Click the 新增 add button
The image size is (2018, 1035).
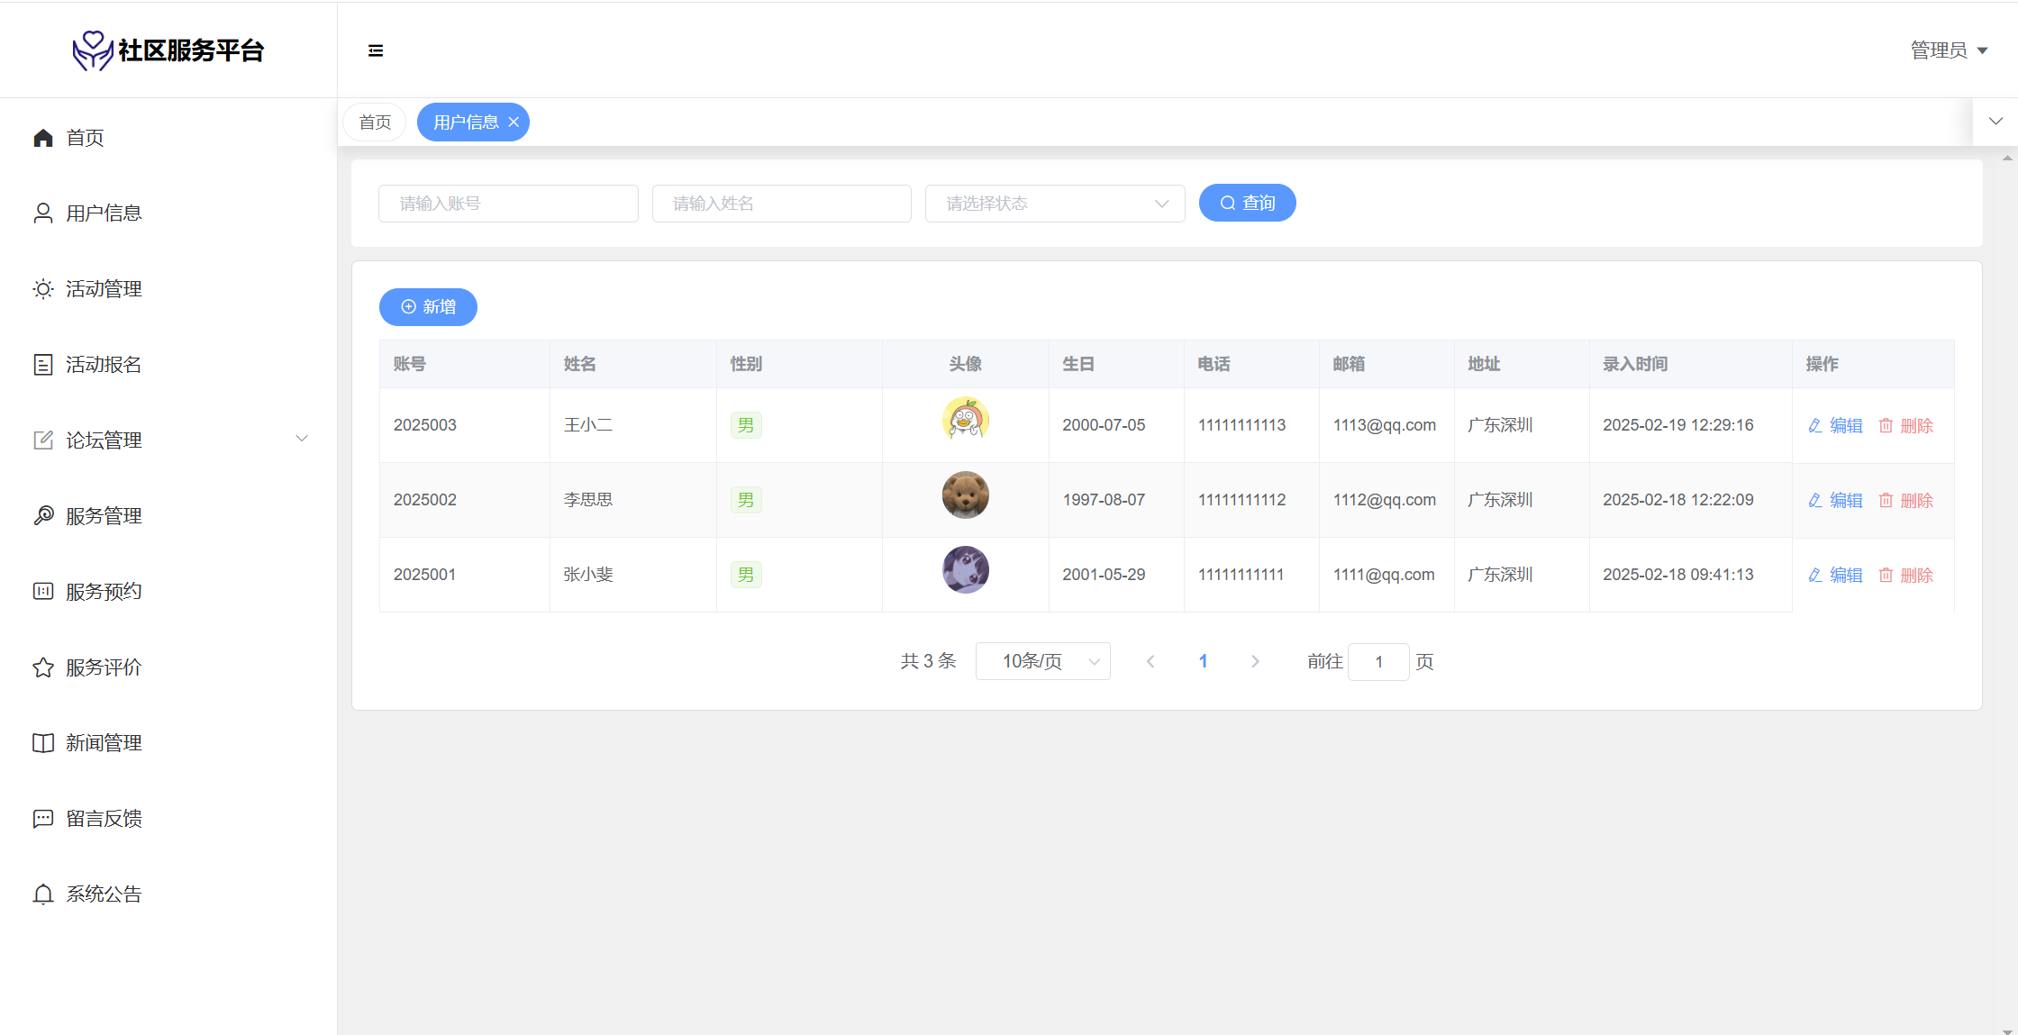tap(428, 307)
